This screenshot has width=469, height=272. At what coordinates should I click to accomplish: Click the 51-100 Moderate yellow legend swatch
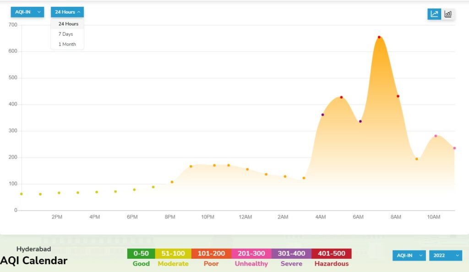(x=173, y=254)
